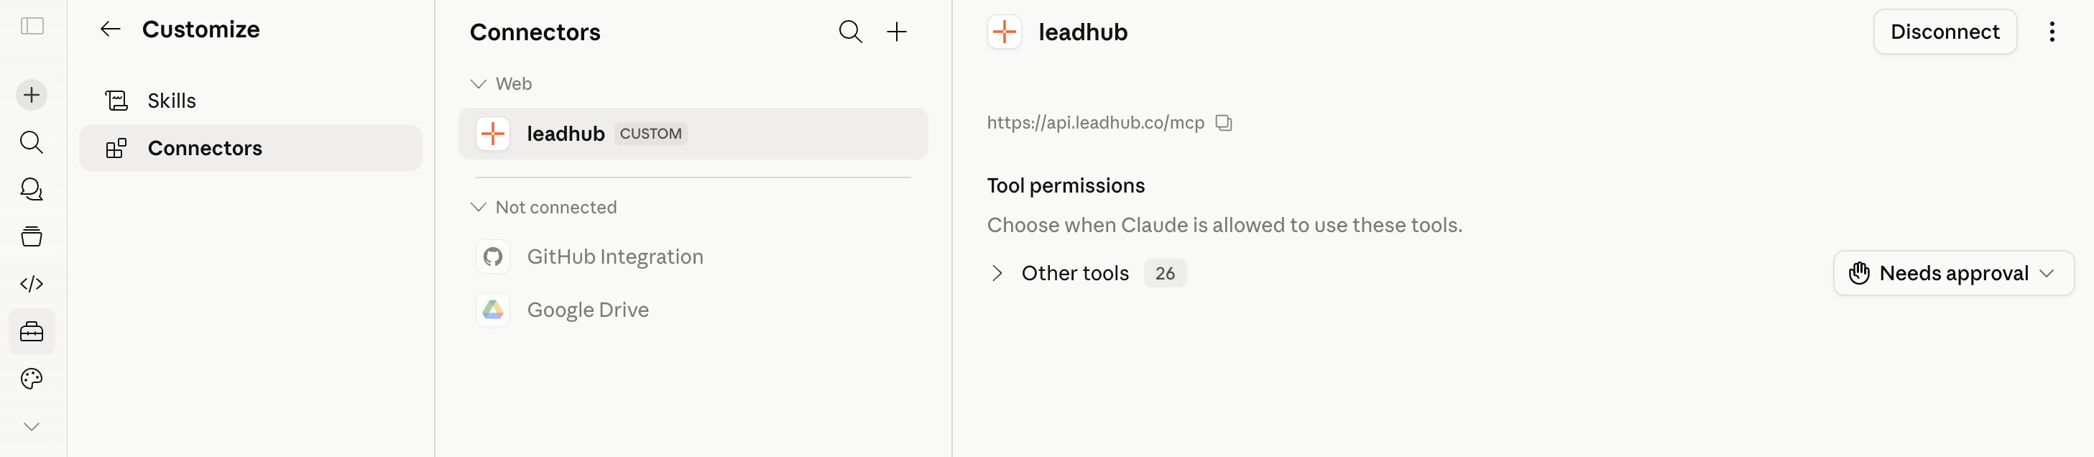Open the projects stack icon
Image resolution: width=2094 pixels, height=457 pixels.
(32, 236)
